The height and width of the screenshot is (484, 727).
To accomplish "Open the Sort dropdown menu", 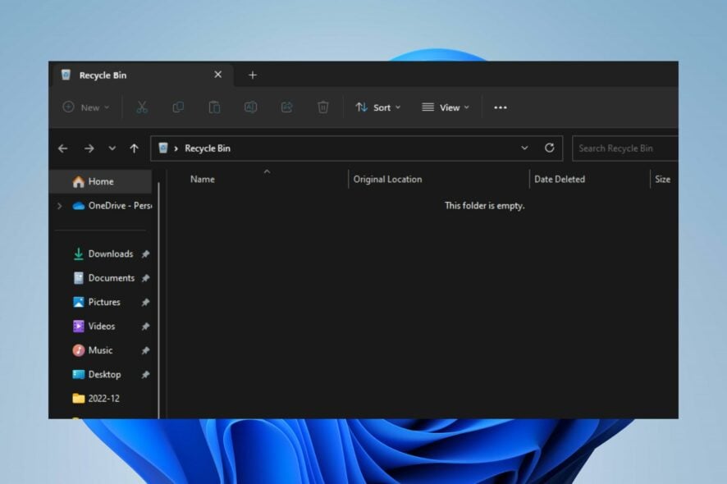I will pyautogui.click(x=378, y=107).
